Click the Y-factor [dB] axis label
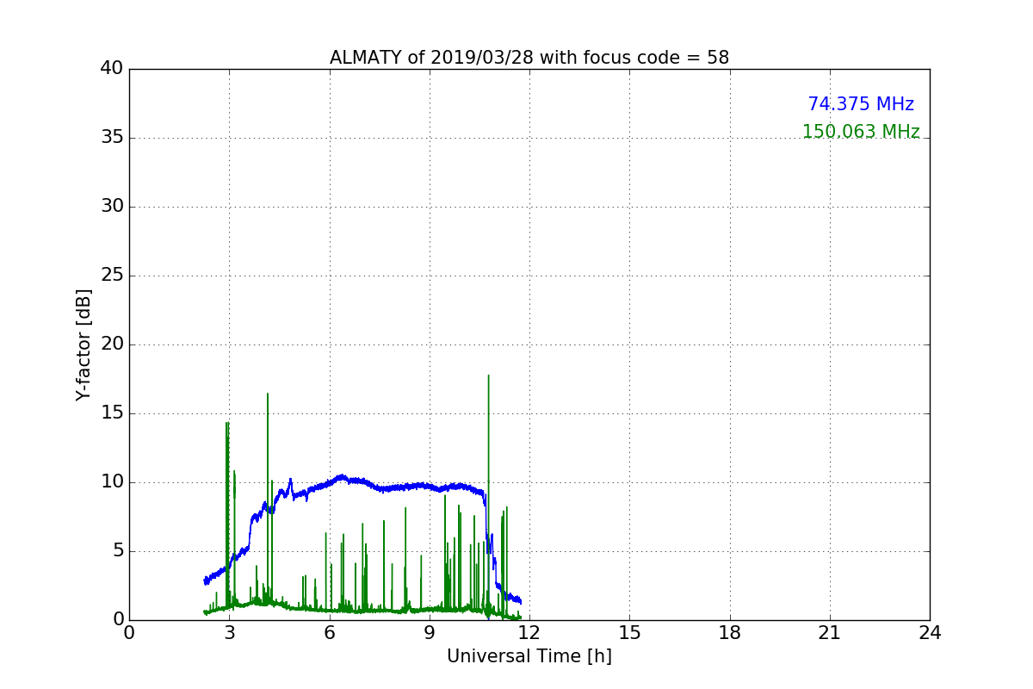This screenshot has height=689, width=1033. 84,344
